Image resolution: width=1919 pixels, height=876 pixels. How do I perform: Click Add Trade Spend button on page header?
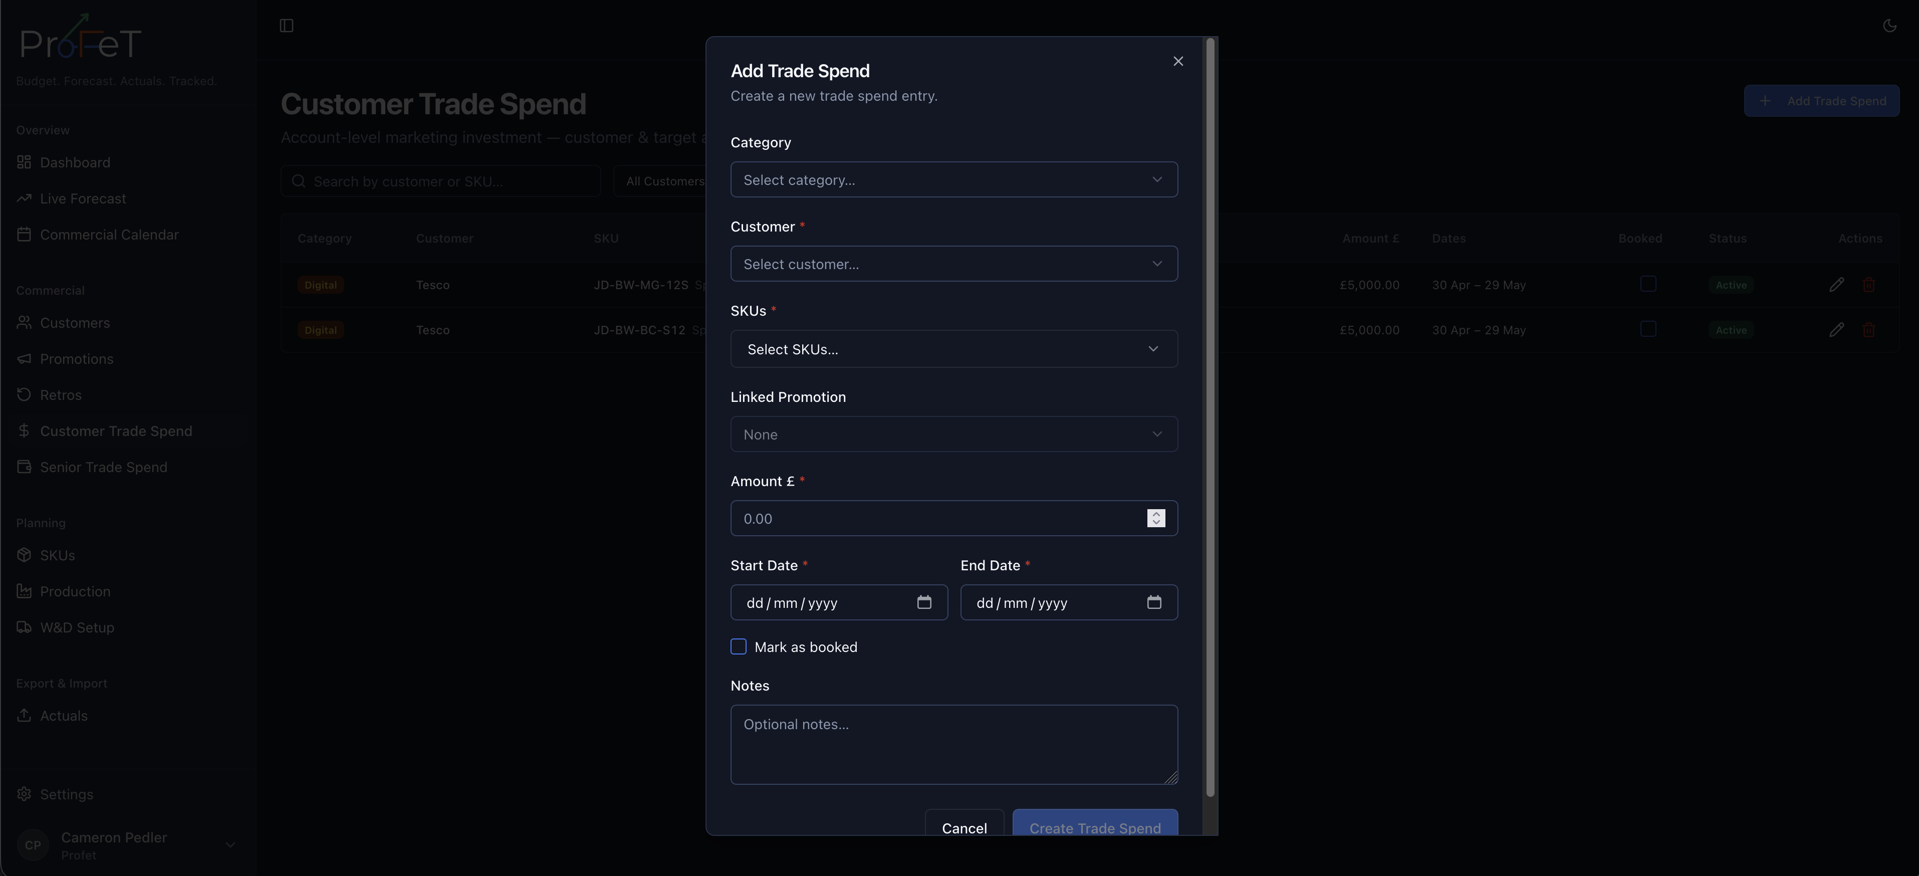[x=1821, y=101]
